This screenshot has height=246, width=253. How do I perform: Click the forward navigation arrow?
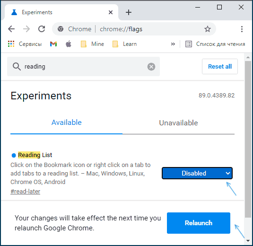click(26, 29)
